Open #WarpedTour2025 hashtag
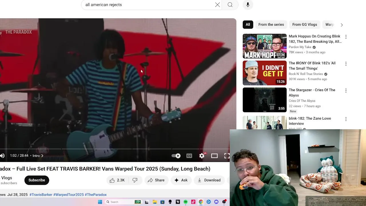Screen dimensions: 366x206 pyautogui.click(x=69, y=195)
